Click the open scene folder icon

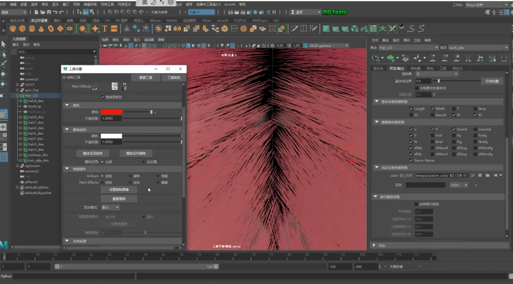(43, 12)
